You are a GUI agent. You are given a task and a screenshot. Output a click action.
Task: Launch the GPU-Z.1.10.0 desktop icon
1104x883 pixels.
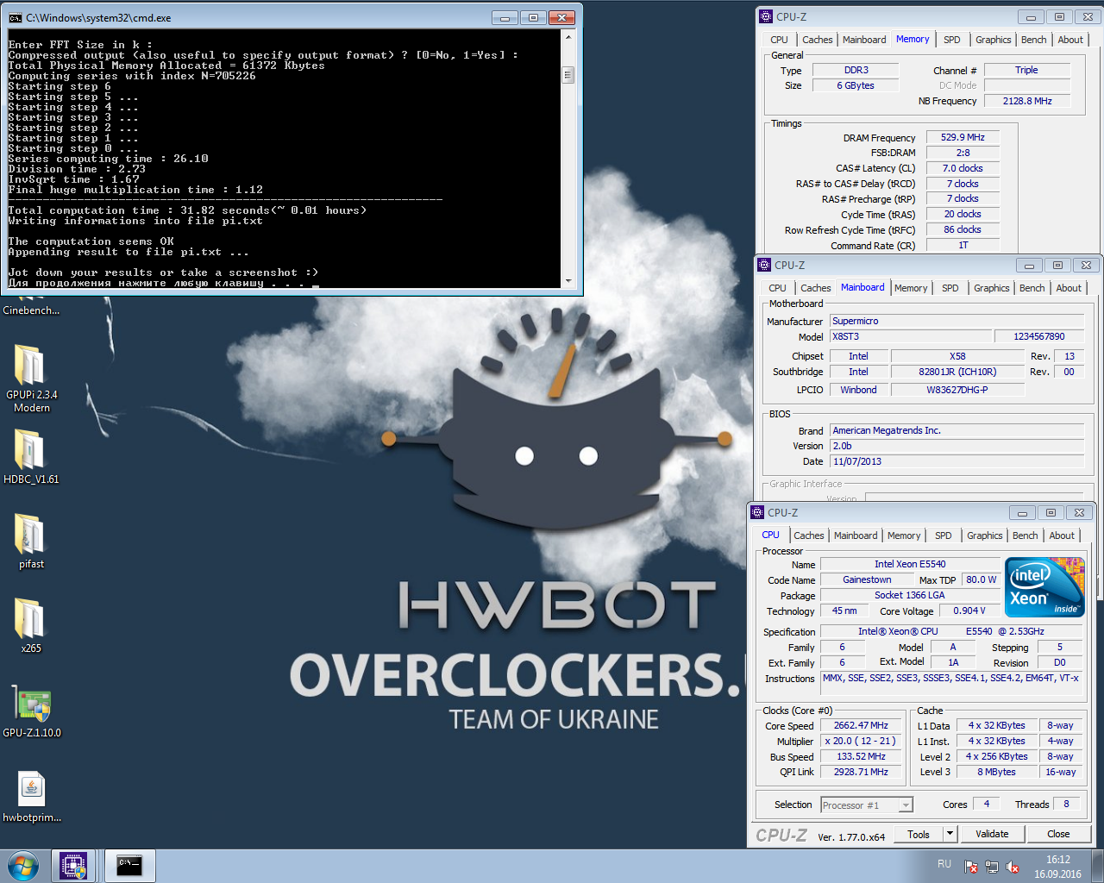(x=31, y=711)
